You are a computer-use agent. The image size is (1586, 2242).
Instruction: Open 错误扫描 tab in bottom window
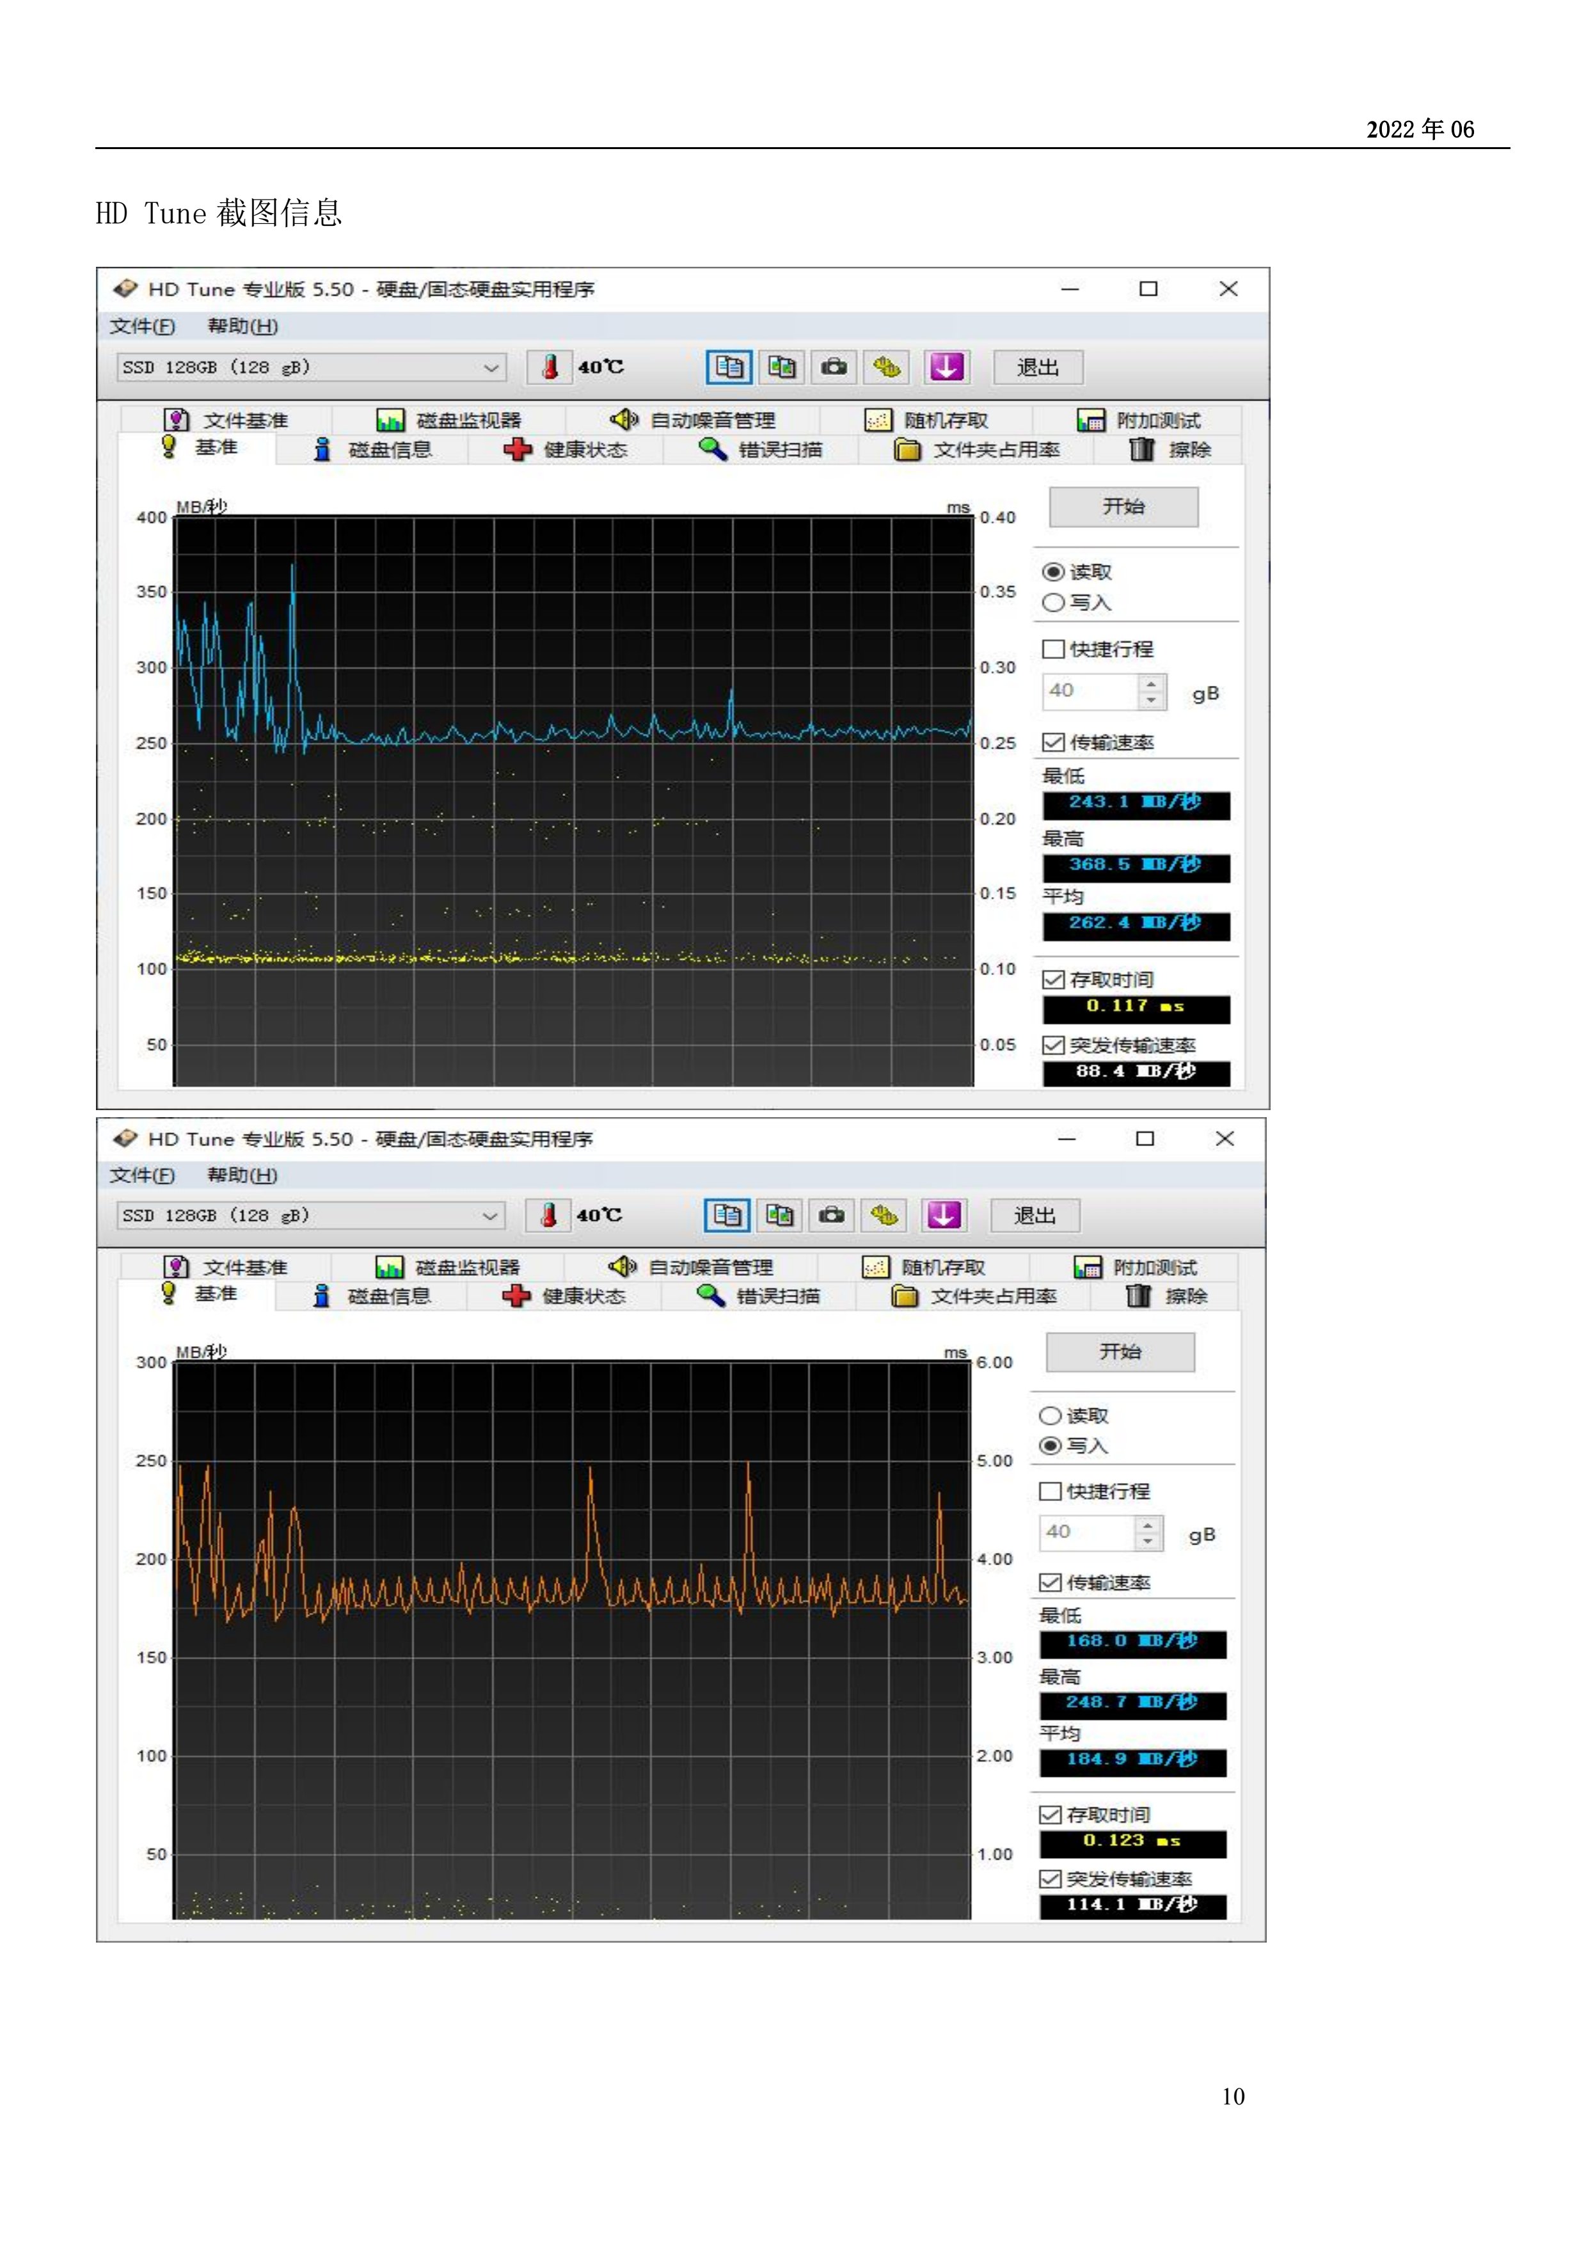pyautogui.click(x=759, y=1296)
